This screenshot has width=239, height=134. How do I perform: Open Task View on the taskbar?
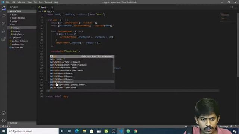[69, 131]
